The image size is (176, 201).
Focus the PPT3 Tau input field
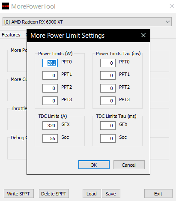click(108, 101)
